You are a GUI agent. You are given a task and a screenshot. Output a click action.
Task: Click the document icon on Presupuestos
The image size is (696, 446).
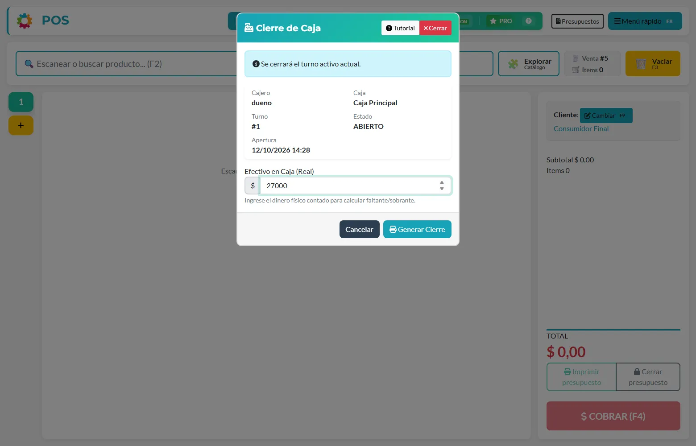[558, 21]
